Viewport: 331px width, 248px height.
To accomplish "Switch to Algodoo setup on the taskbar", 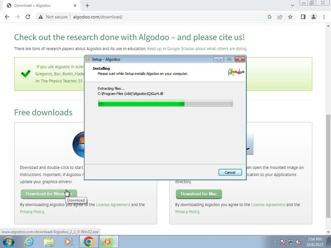I will 109,242.
